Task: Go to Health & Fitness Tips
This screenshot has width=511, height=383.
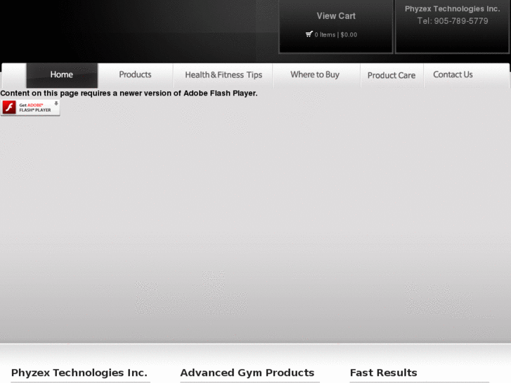Action: [x=224, y=75]
